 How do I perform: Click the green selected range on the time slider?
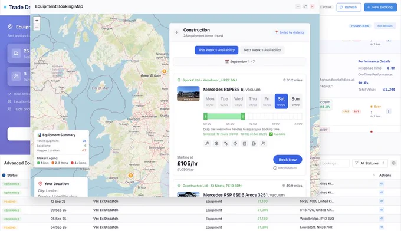pyautogui.click(x=224, y=117)
